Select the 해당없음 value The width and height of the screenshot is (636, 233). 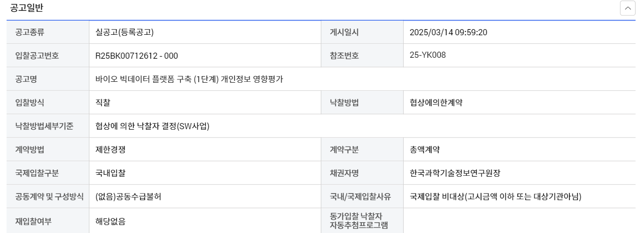click(110, 221)
